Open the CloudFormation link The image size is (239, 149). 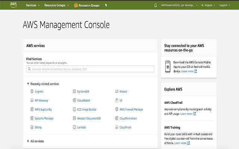pyautogui.click(x=128, y=118)
